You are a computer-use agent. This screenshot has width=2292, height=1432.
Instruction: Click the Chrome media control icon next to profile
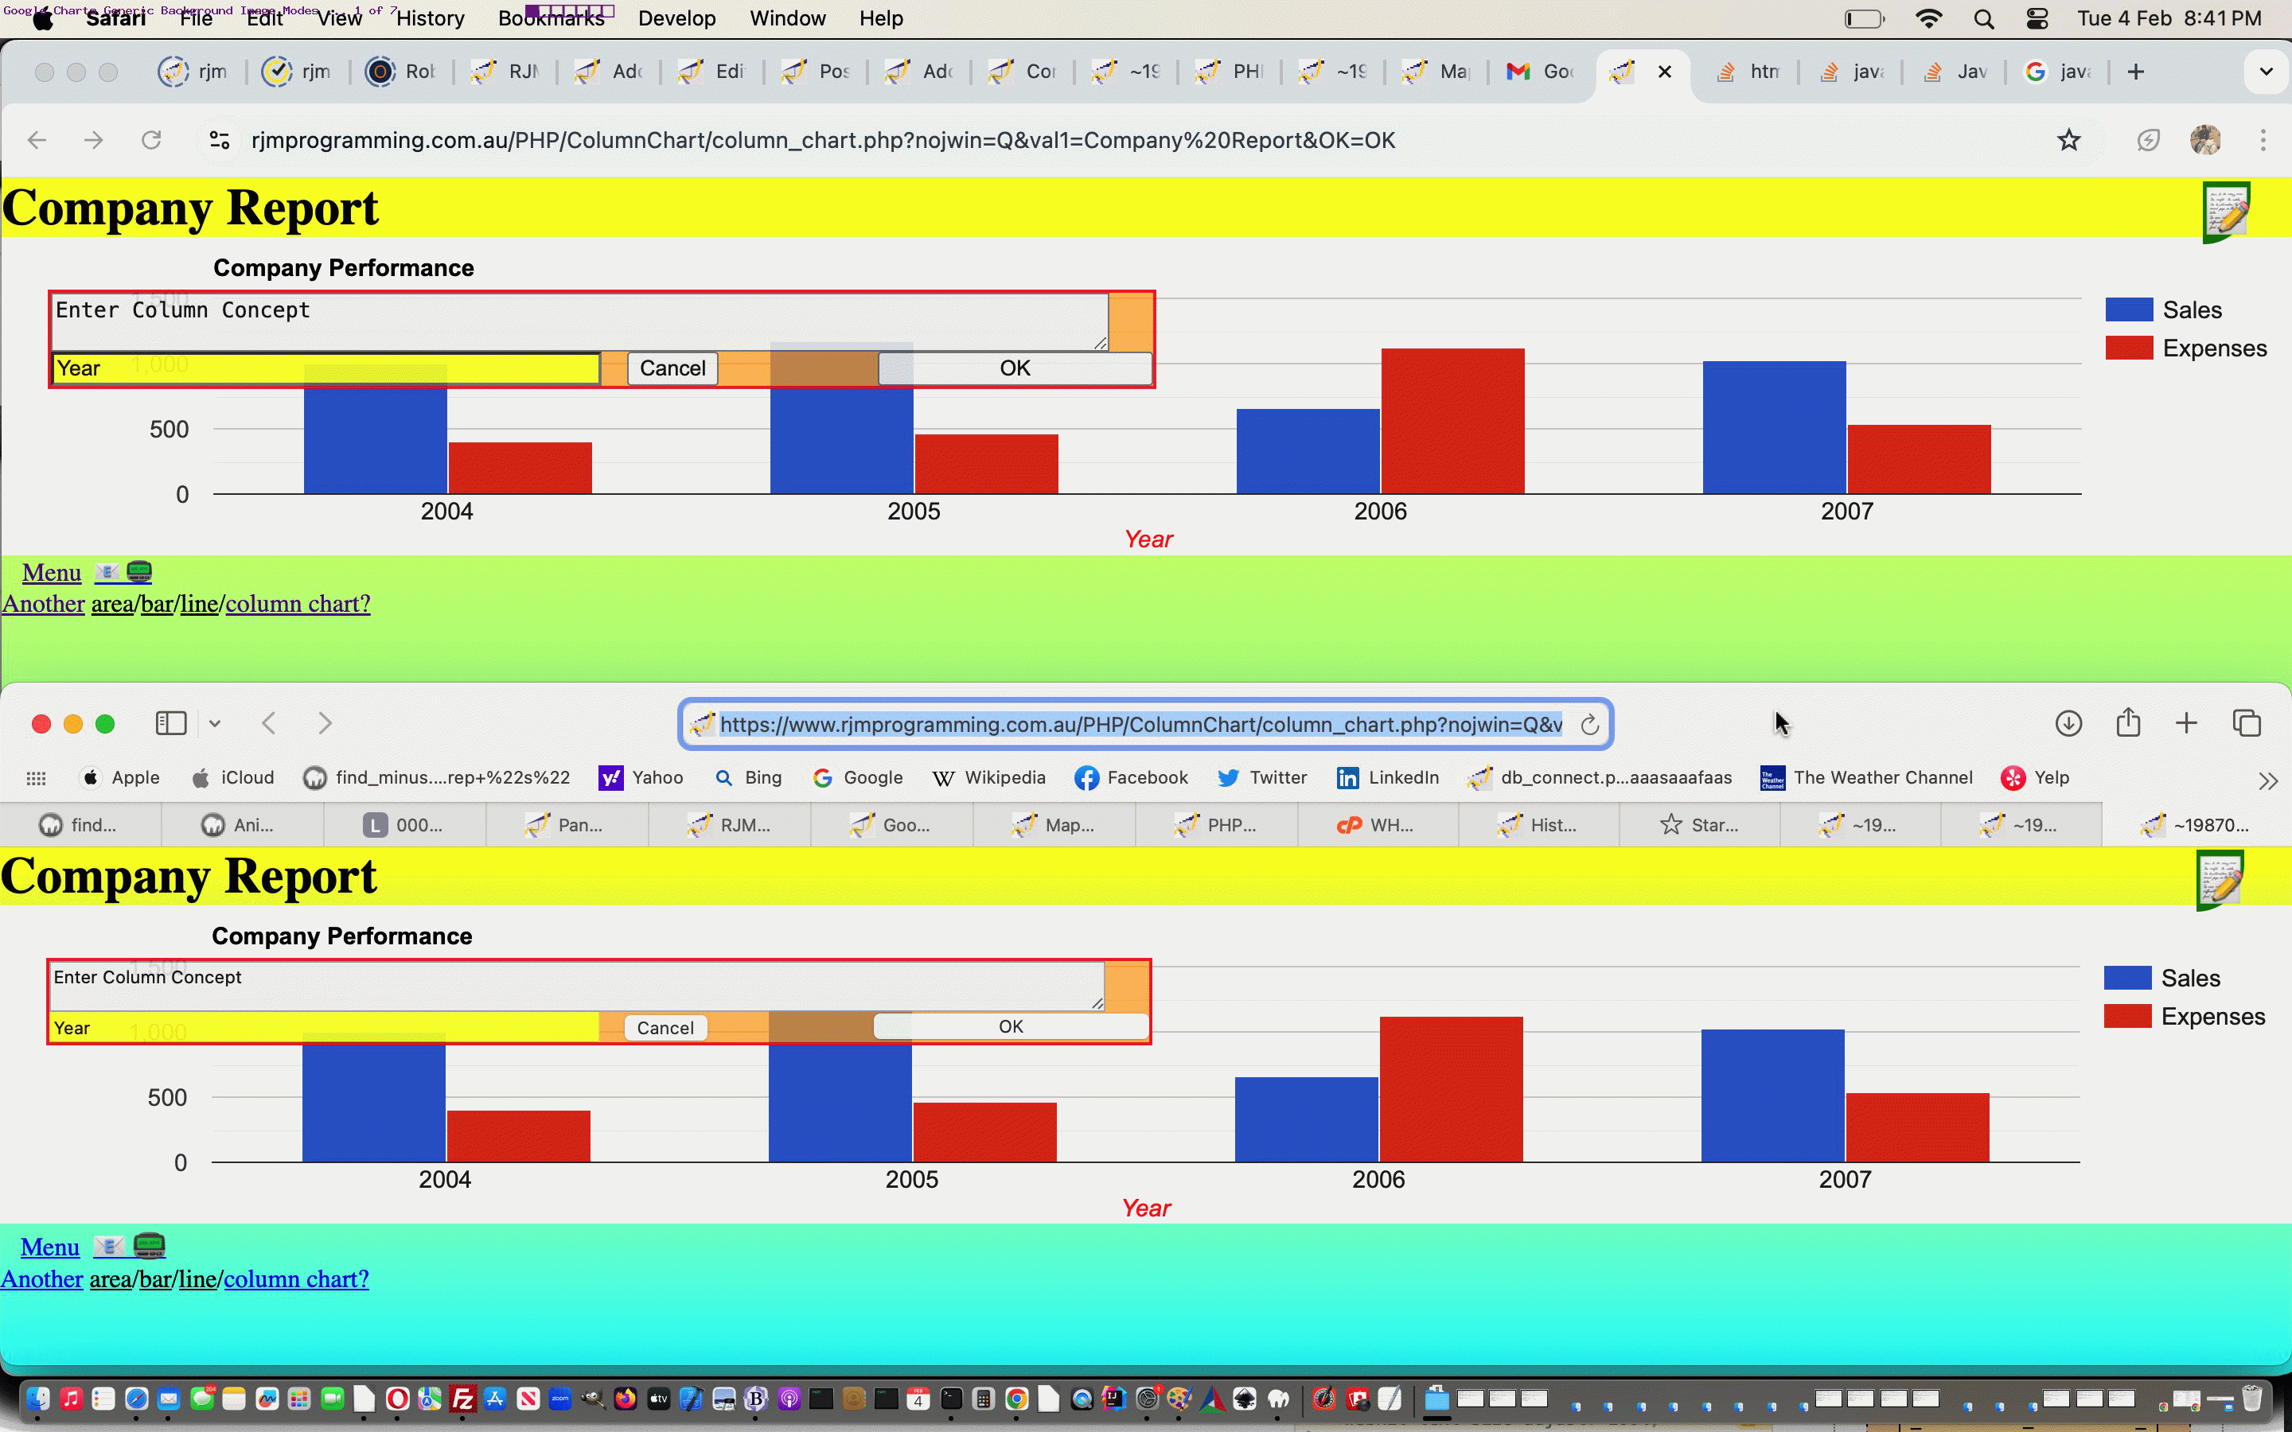click(x=2147, y=140)
